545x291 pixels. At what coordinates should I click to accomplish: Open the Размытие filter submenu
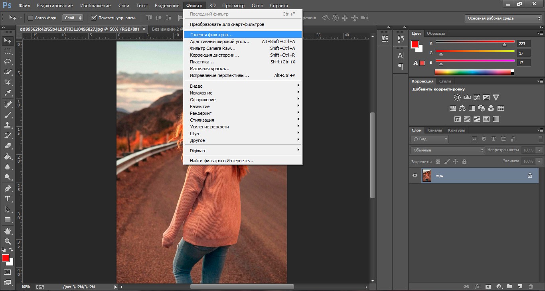200,106
